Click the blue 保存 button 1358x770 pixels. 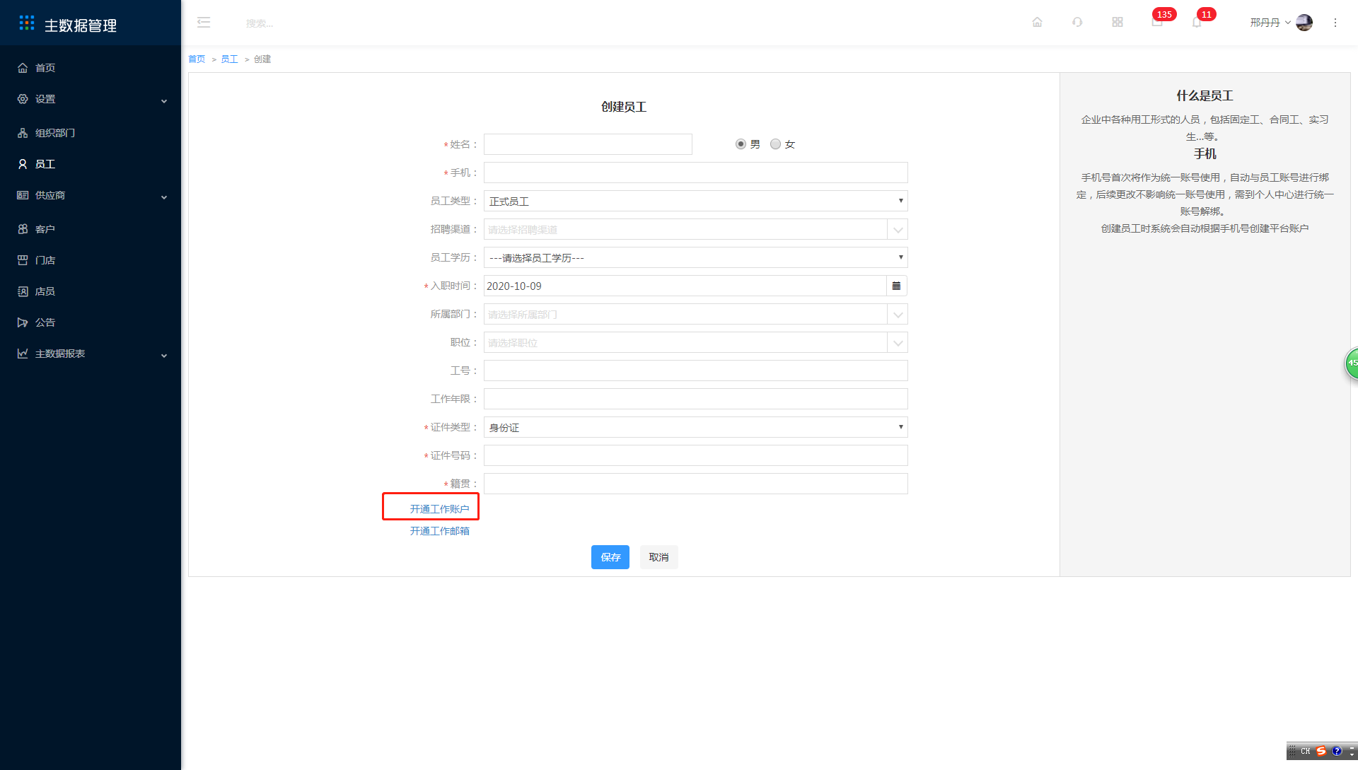coord(610,557)
